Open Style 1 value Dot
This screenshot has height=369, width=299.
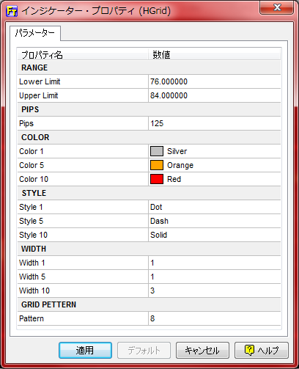point(215,207)
